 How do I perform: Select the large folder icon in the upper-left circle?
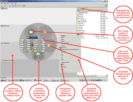(31, 32)
